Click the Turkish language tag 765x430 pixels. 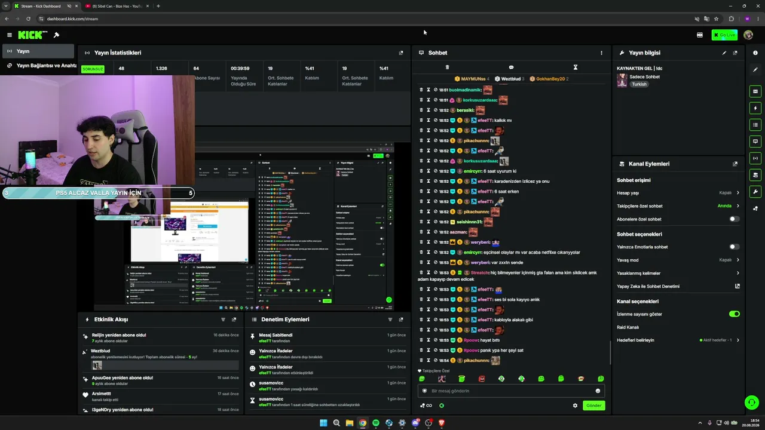click(x=639, y=84)
